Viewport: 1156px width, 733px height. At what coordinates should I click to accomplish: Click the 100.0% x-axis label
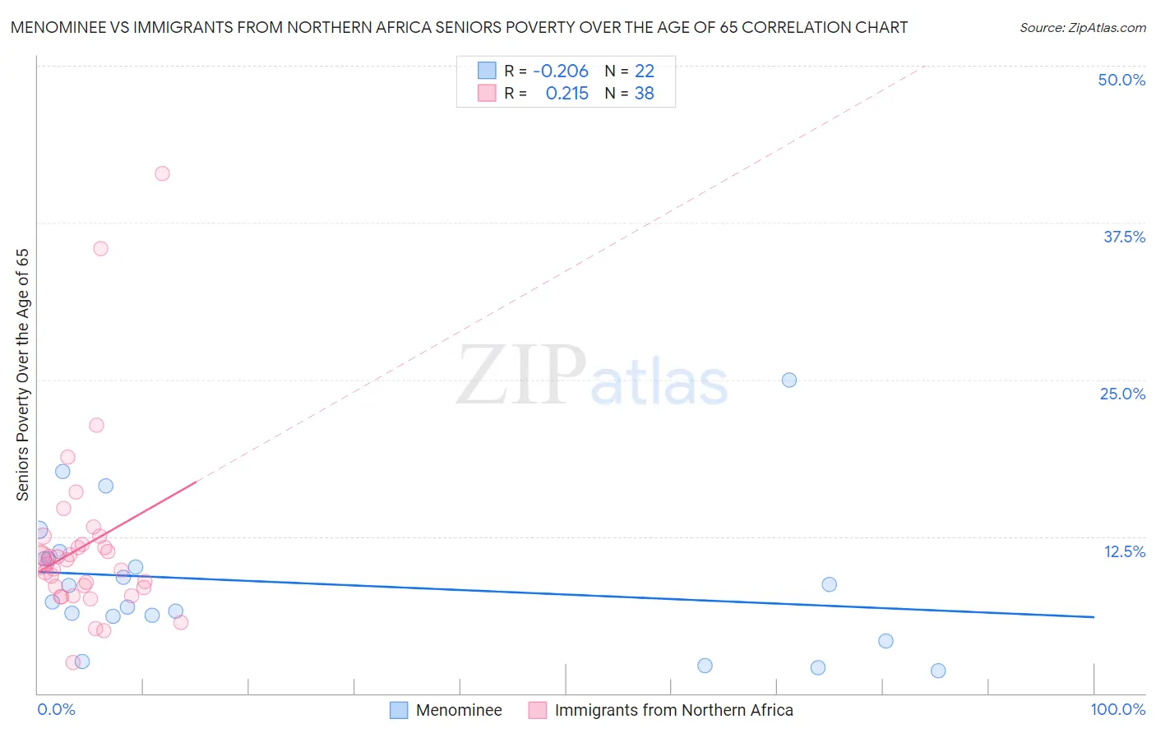point(1118,709)
